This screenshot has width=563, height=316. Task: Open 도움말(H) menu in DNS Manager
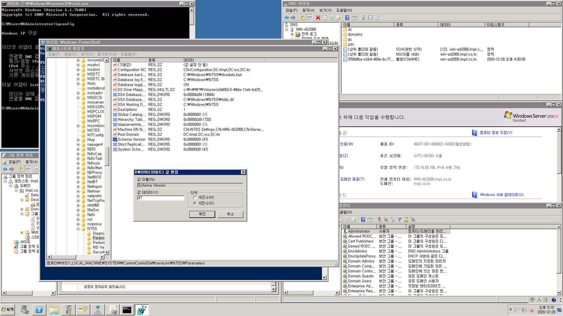(344, 10)
